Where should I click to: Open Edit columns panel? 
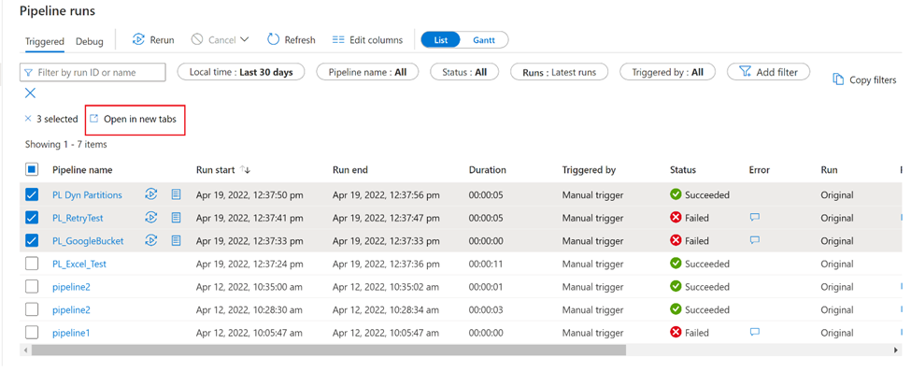(367, 40)
